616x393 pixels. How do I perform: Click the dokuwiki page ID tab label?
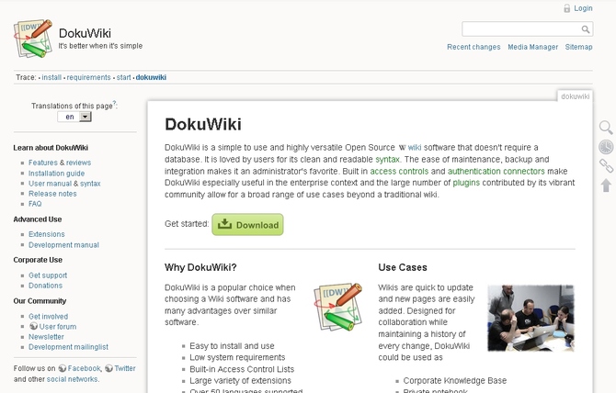click(x=576, y=96)
